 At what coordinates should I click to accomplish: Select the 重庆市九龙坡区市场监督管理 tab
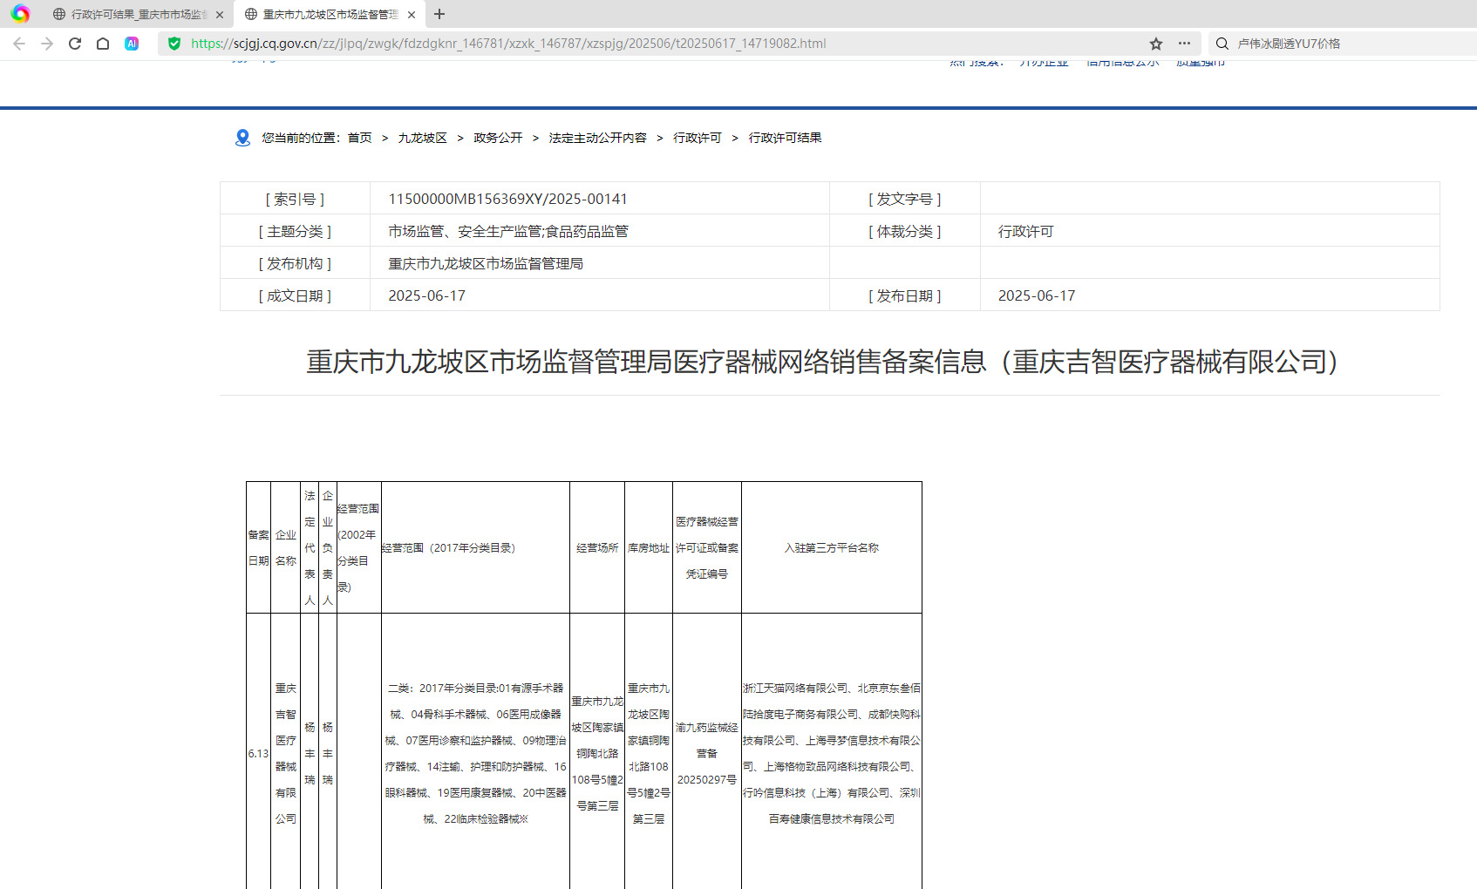coord(331,15)
